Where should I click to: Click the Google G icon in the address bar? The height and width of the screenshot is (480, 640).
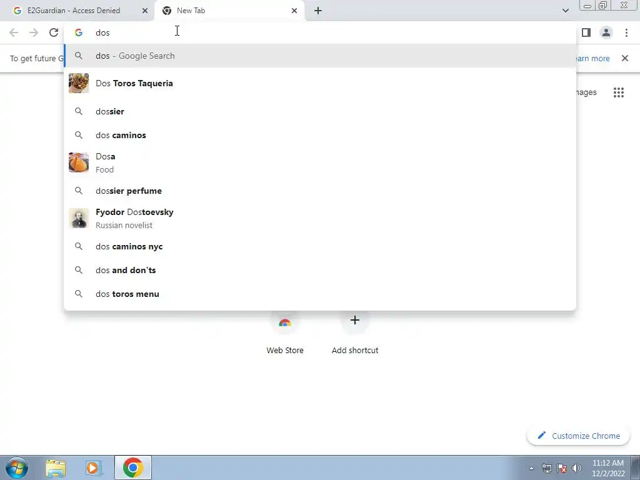point(79,32)
